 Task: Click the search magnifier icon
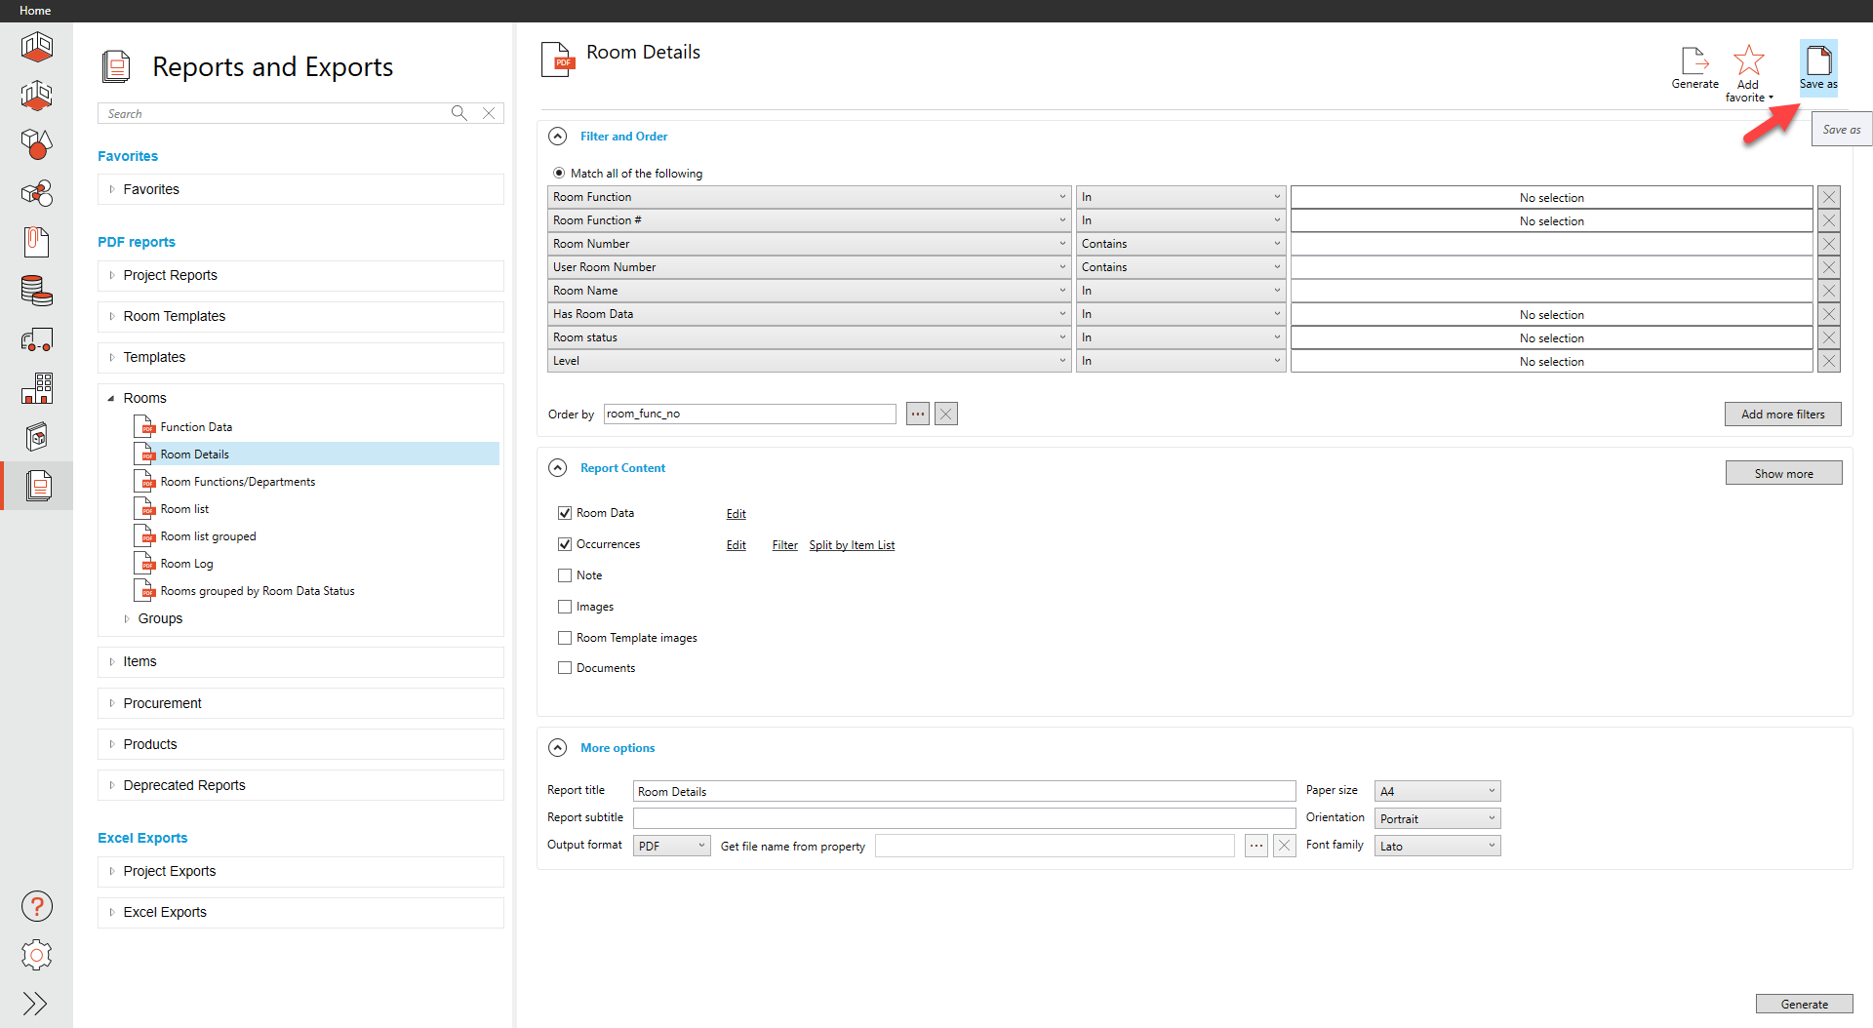(x=458, y=113)
